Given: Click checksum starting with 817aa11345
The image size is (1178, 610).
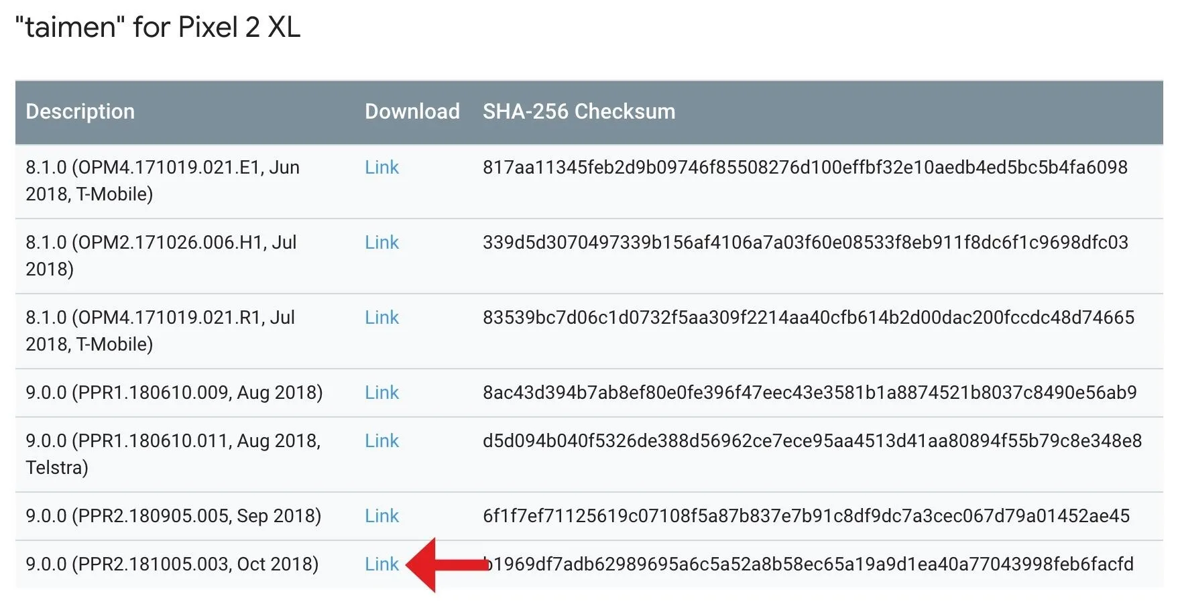Looking at the screenshot, I should [805, 168].
